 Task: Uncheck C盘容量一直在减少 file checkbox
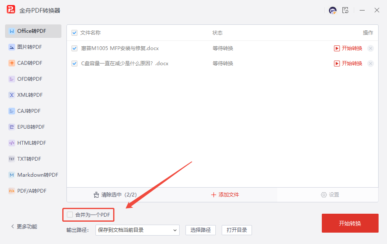coord(74,64)
